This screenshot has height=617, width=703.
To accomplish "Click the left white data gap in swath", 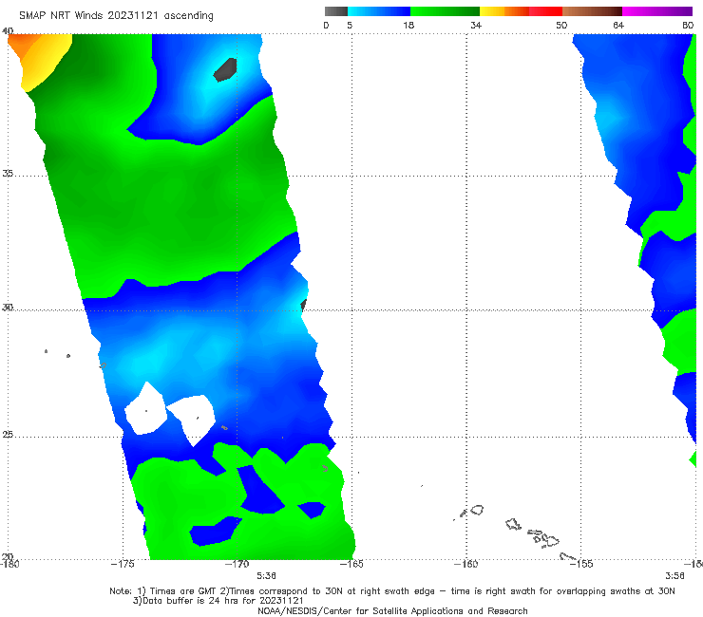I will click(x=146, y=409).
